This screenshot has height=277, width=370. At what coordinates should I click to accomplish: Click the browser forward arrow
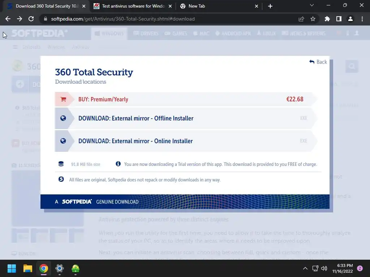20,19
